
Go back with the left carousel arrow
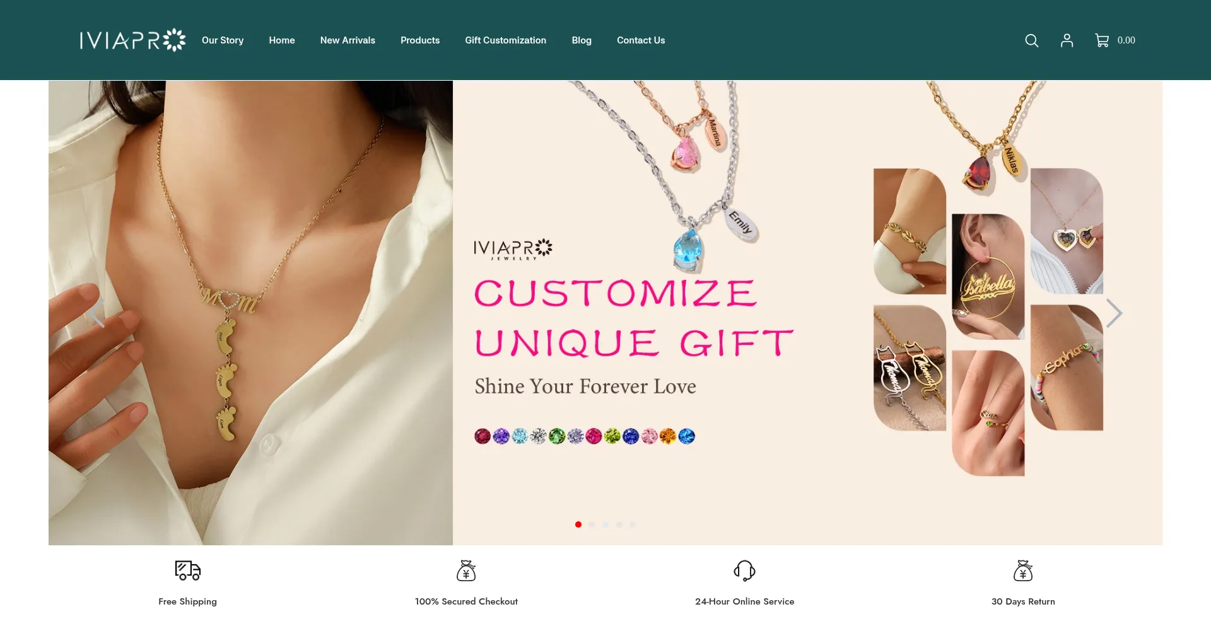point(97,313)
